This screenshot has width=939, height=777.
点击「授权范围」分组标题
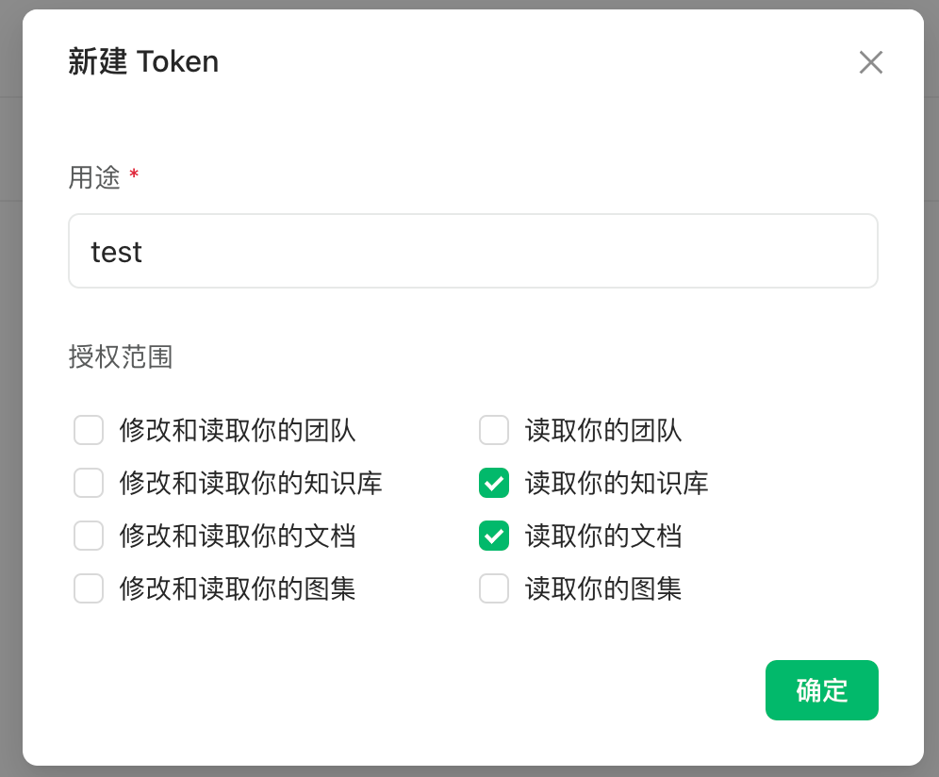click(121, 357)
